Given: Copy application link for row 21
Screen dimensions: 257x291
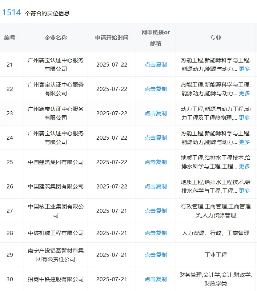Looking at the screenshot, I should (x=156, y=65).
